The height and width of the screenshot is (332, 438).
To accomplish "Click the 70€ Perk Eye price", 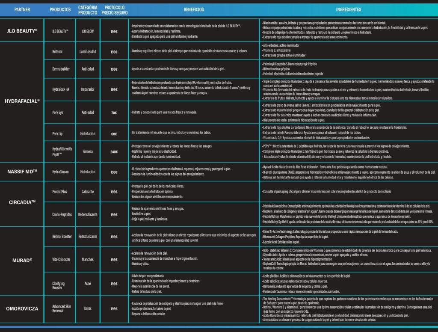I will (114, 113).
